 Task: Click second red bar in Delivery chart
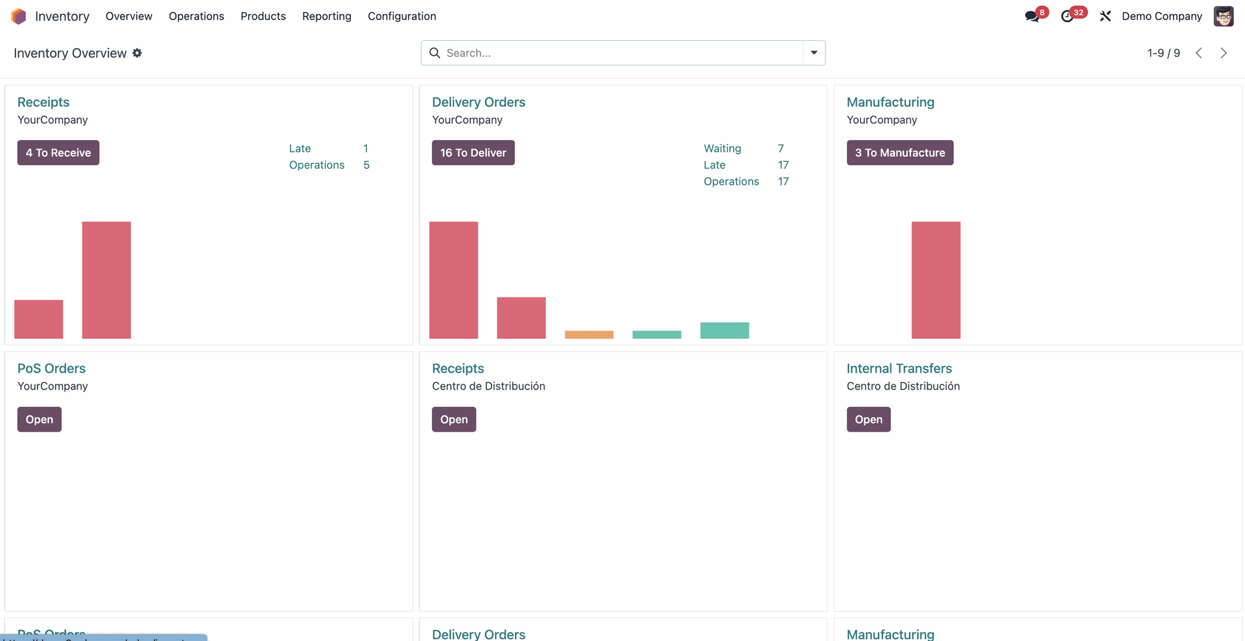click(521, 318)
